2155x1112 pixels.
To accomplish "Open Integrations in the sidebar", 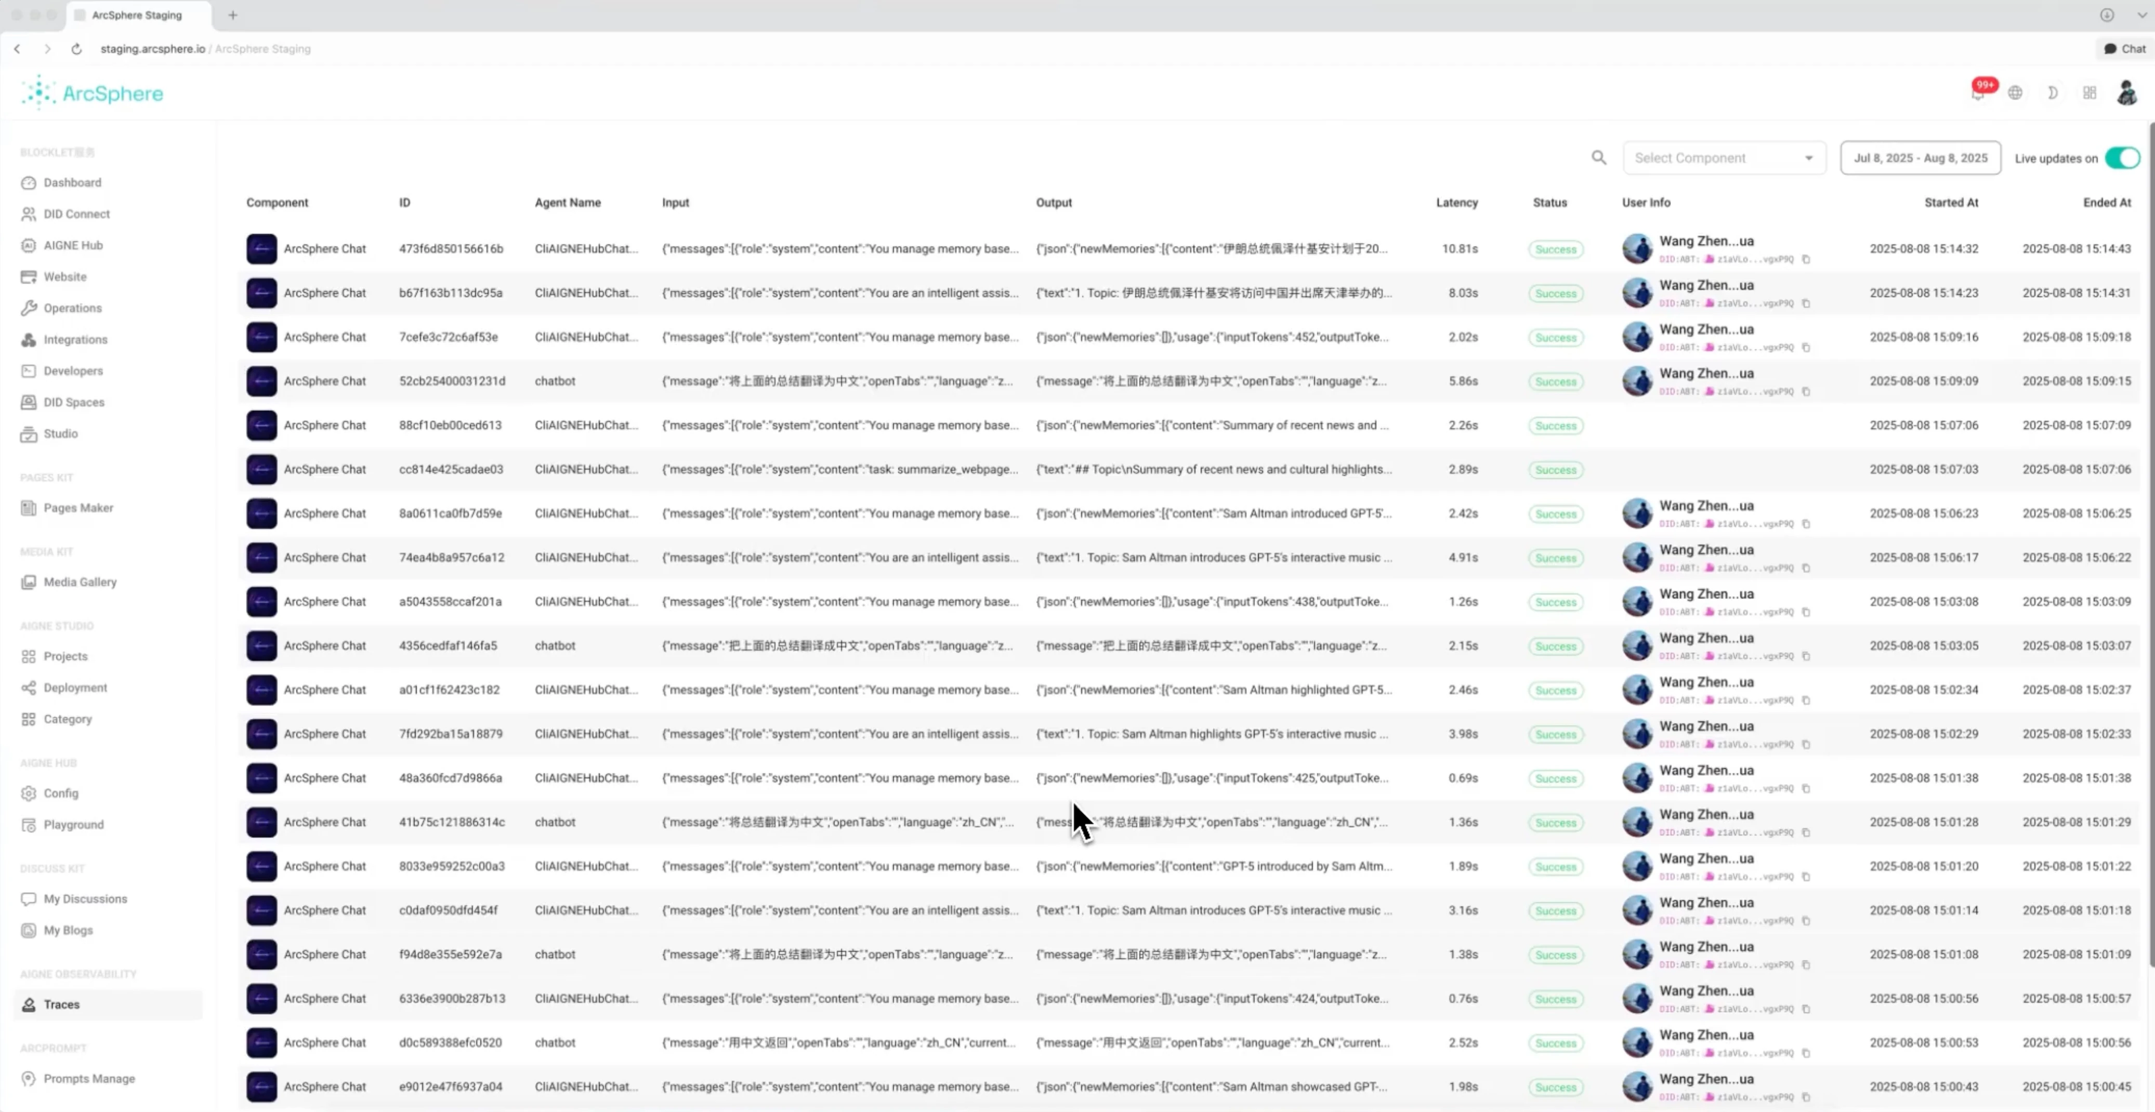I will pos(75,339).
